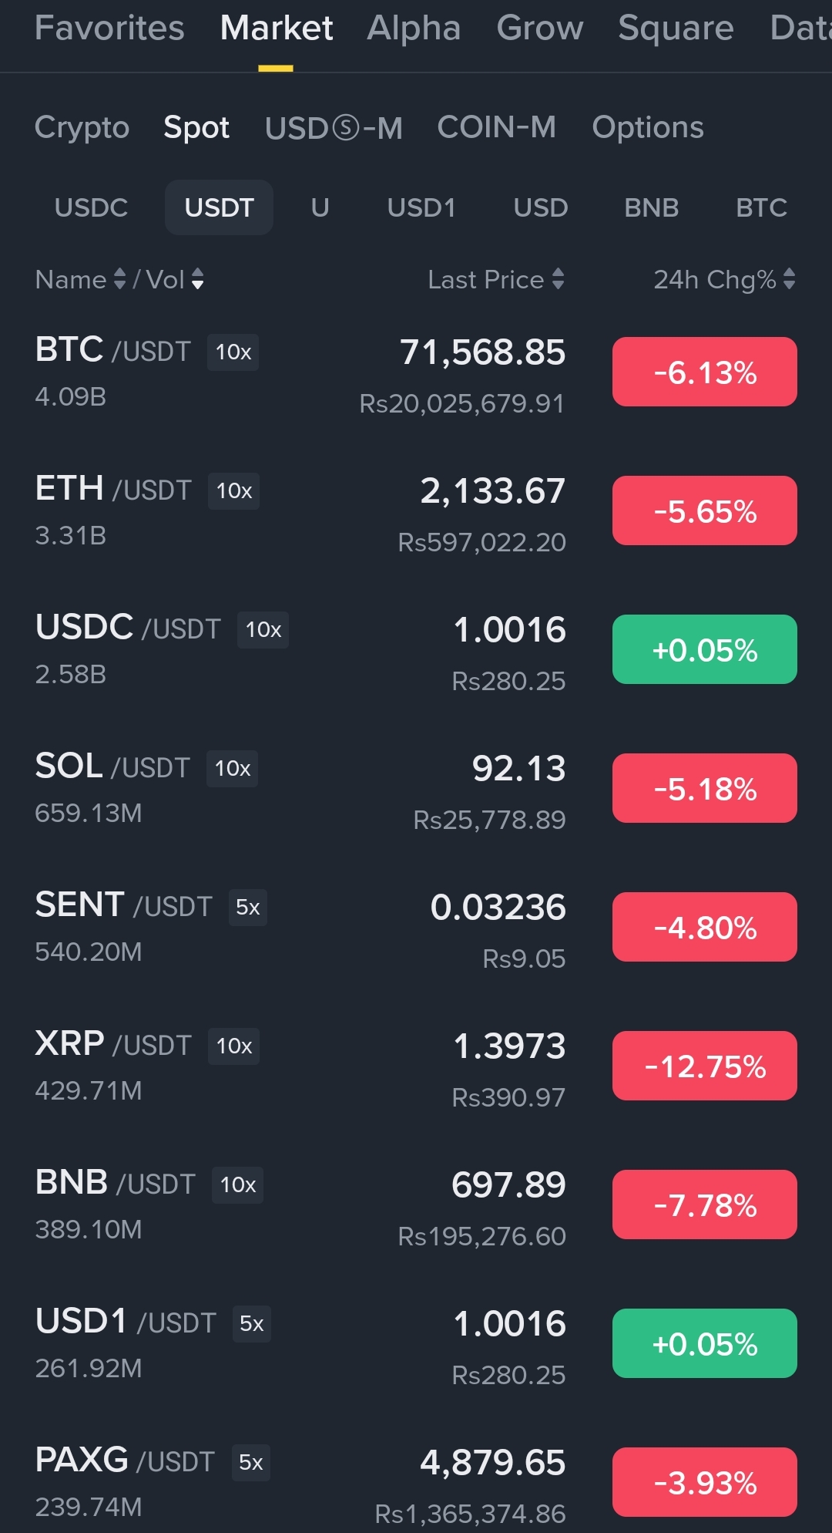
Task: Open the Alpha tab
Action: (x=414, y=29)
